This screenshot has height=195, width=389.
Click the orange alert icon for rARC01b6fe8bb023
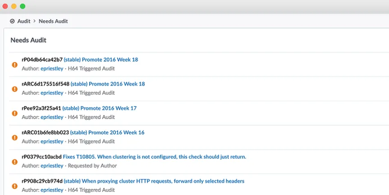[x=15, y=137]
